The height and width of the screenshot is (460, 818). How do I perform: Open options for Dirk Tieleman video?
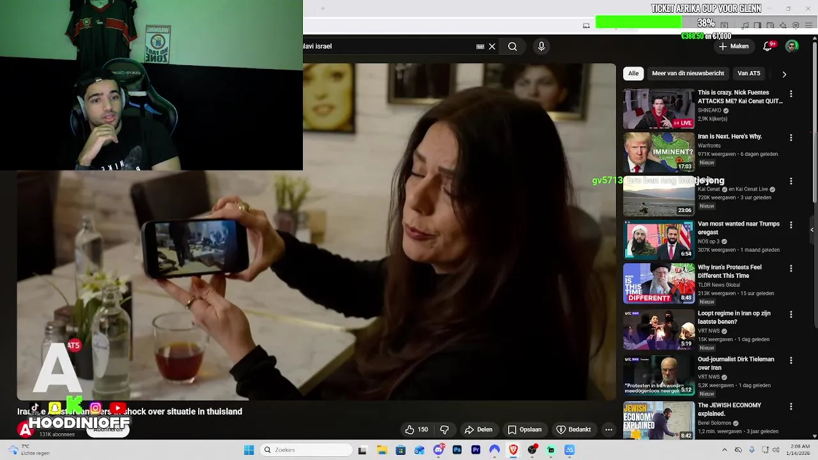pyautogui.click(x=791, y=361)
